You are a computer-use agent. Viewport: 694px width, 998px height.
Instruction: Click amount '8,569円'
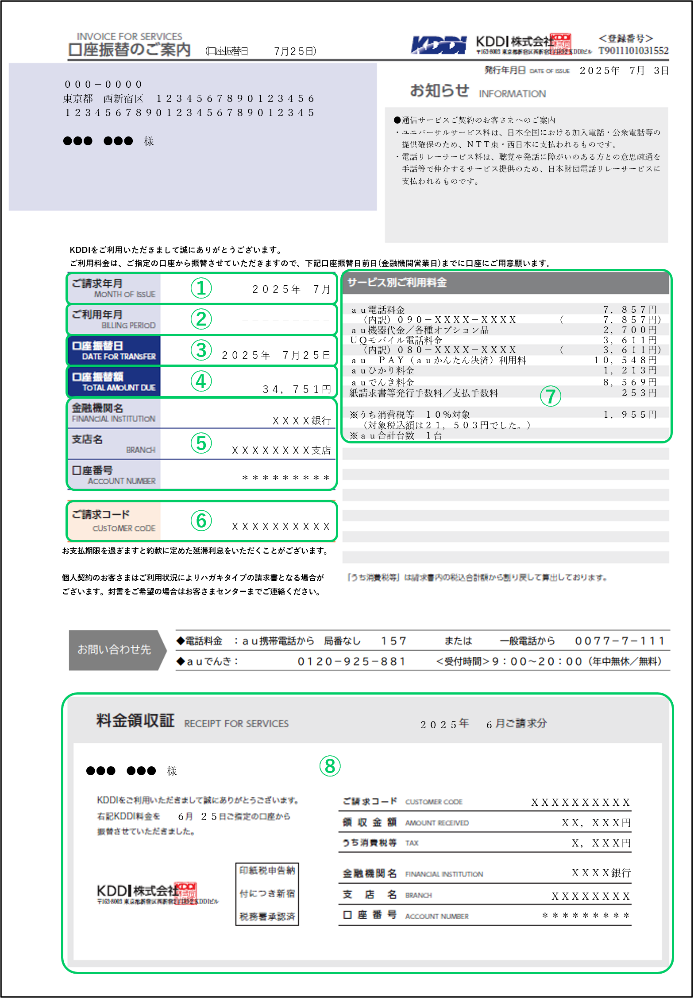630,382
